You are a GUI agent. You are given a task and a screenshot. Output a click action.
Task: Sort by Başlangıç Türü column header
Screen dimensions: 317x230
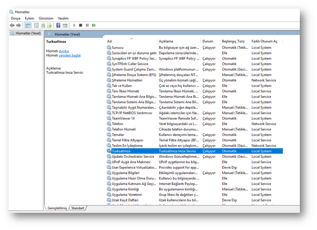point(233,41)
